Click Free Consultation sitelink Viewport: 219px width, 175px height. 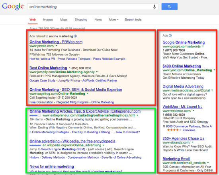click(x=41, y=102)
